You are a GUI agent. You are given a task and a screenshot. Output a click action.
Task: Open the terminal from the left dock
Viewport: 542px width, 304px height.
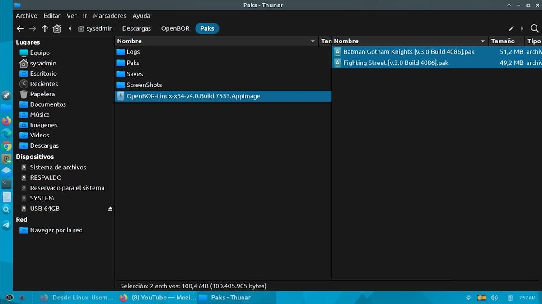tap(6, 184)
